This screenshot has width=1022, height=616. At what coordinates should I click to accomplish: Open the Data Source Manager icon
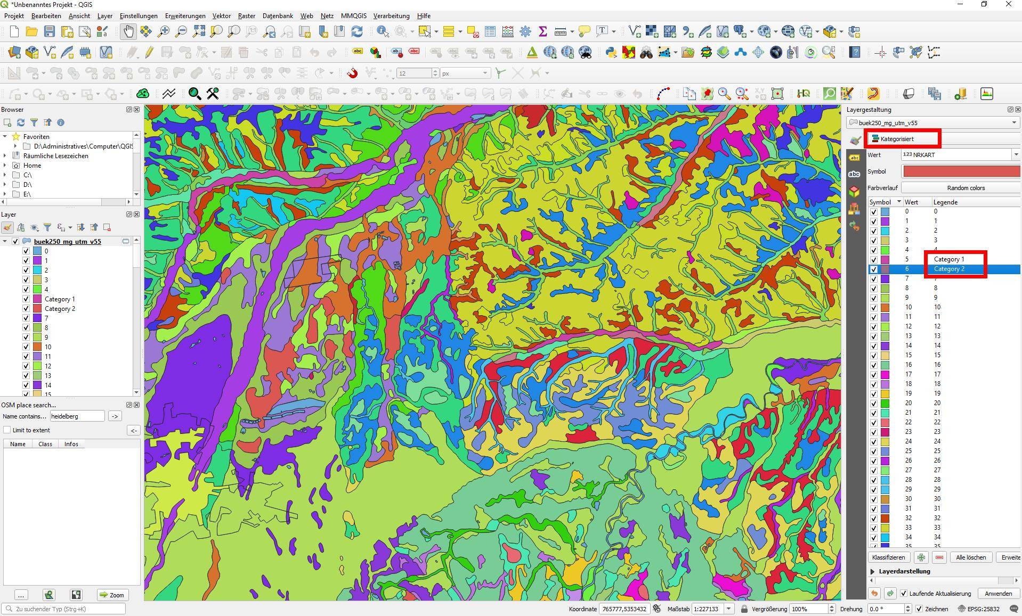[x=14, y=52]
